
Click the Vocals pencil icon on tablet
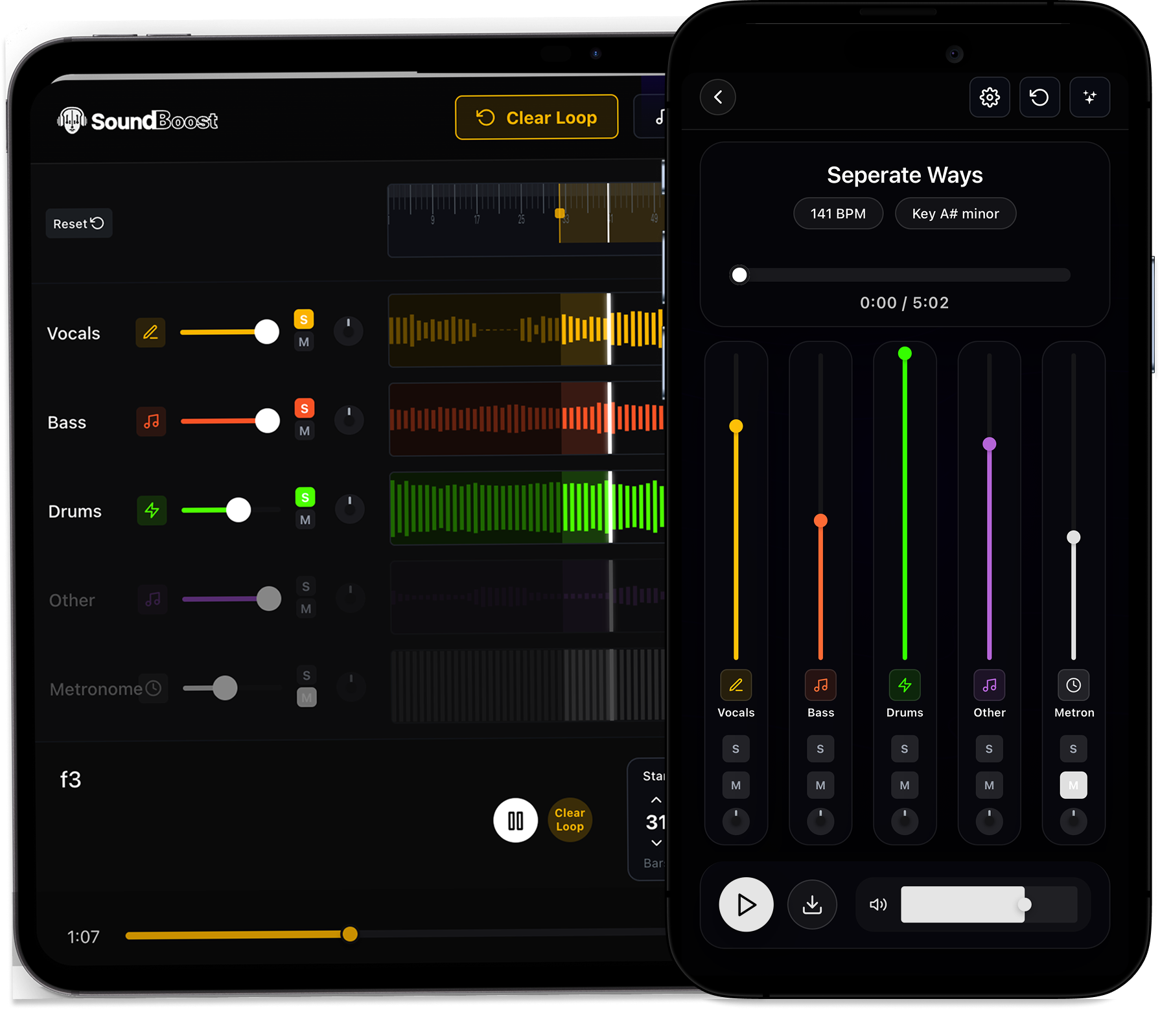pyautogui.click(x=150, y=332)
